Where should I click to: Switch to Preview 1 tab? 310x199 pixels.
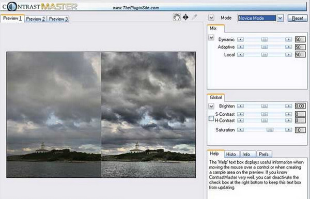tap(12, 19)
